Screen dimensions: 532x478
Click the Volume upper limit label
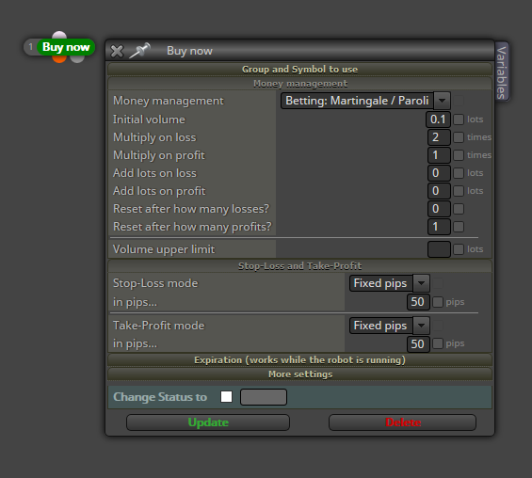click(164, 249)
